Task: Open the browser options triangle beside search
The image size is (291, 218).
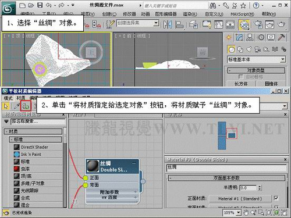Action: pyautogui.click(x=6, y=121)
